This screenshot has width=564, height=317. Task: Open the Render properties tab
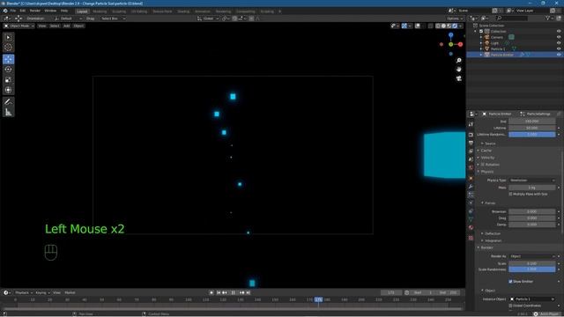471,135
